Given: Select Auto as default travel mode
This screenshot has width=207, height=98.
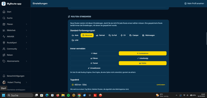Looking at the screenshot, I should 75,35.
